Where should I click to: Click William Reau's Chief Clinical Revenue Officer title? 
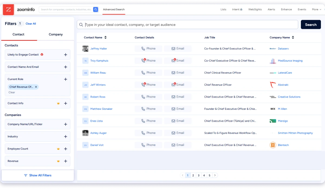(x=223, y=73)
